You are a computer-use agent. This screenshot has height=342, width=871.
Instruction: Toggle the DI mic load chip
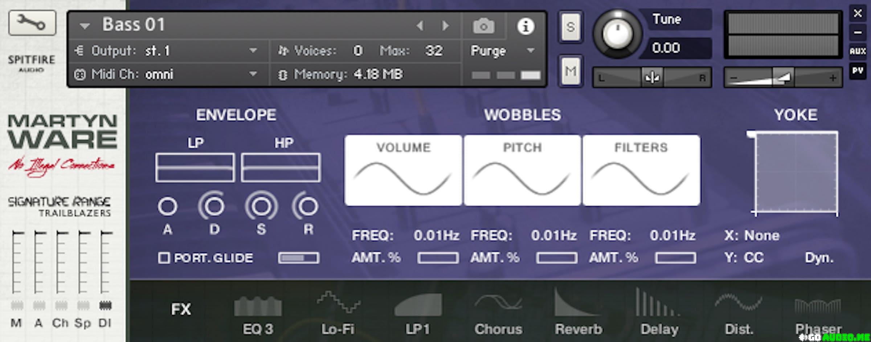[x=105, y=305]
